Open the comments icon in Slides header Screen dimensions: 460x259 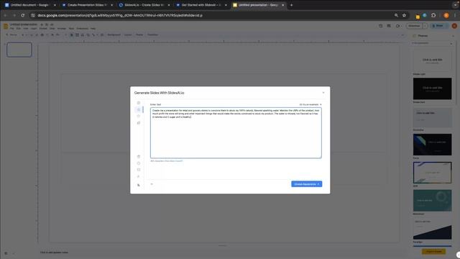point(389,26)
